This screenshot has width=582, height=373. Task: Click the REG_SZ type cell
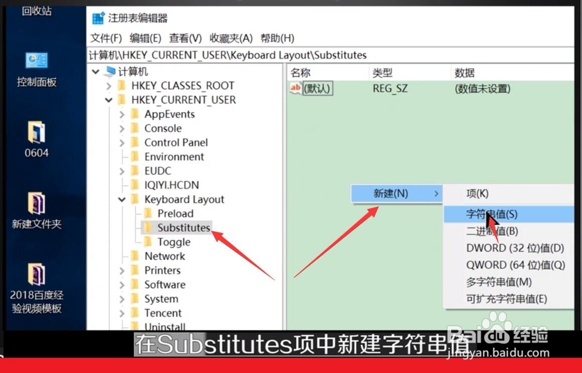pos(390,89)
